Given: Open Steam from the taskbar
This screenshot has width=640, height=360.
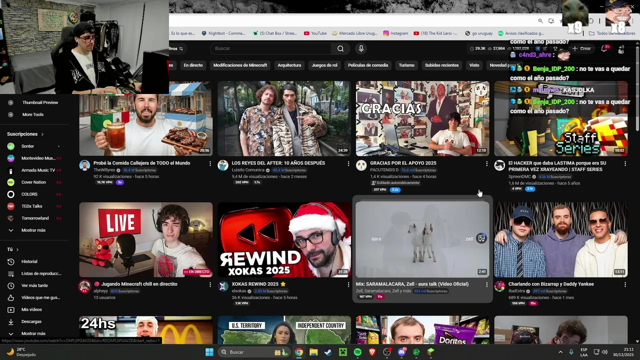Looking at the screenshot, I should tap(328, 352).
